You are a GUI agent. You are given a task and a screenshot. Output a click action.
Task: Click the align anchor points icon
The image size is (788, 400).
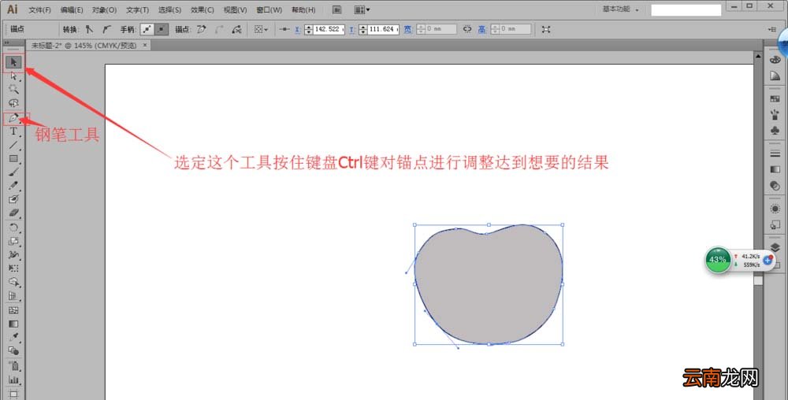pyautogui.click(x=284, y=30)
